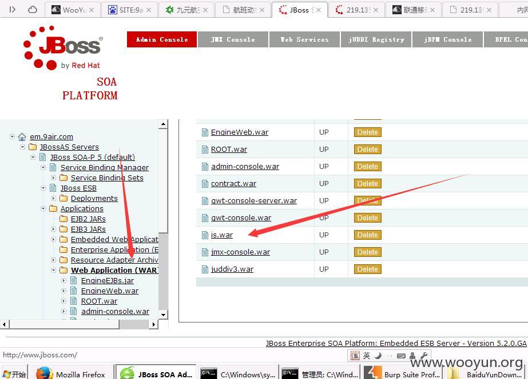Open the ROOT.war link in table

pyautogui.click(x=229, y=149)
